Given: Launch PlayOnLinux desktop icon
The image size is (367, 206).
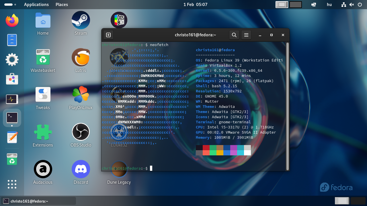Looking at the screenshot, I should tap(81, 98).
